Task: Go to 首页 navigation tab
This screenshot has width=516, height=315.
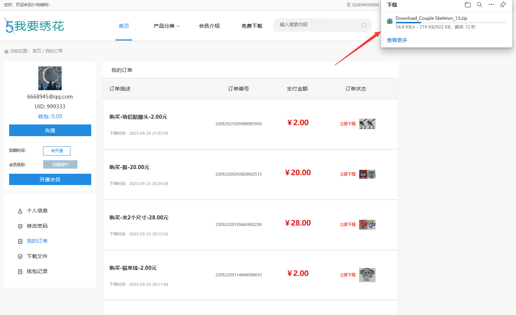Action: click(124, 26)
